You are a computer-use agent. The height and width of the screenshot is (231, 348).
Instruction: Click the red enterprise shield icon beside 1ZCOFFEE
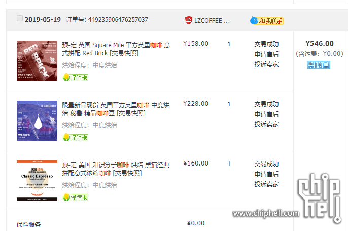coord(188,20)
